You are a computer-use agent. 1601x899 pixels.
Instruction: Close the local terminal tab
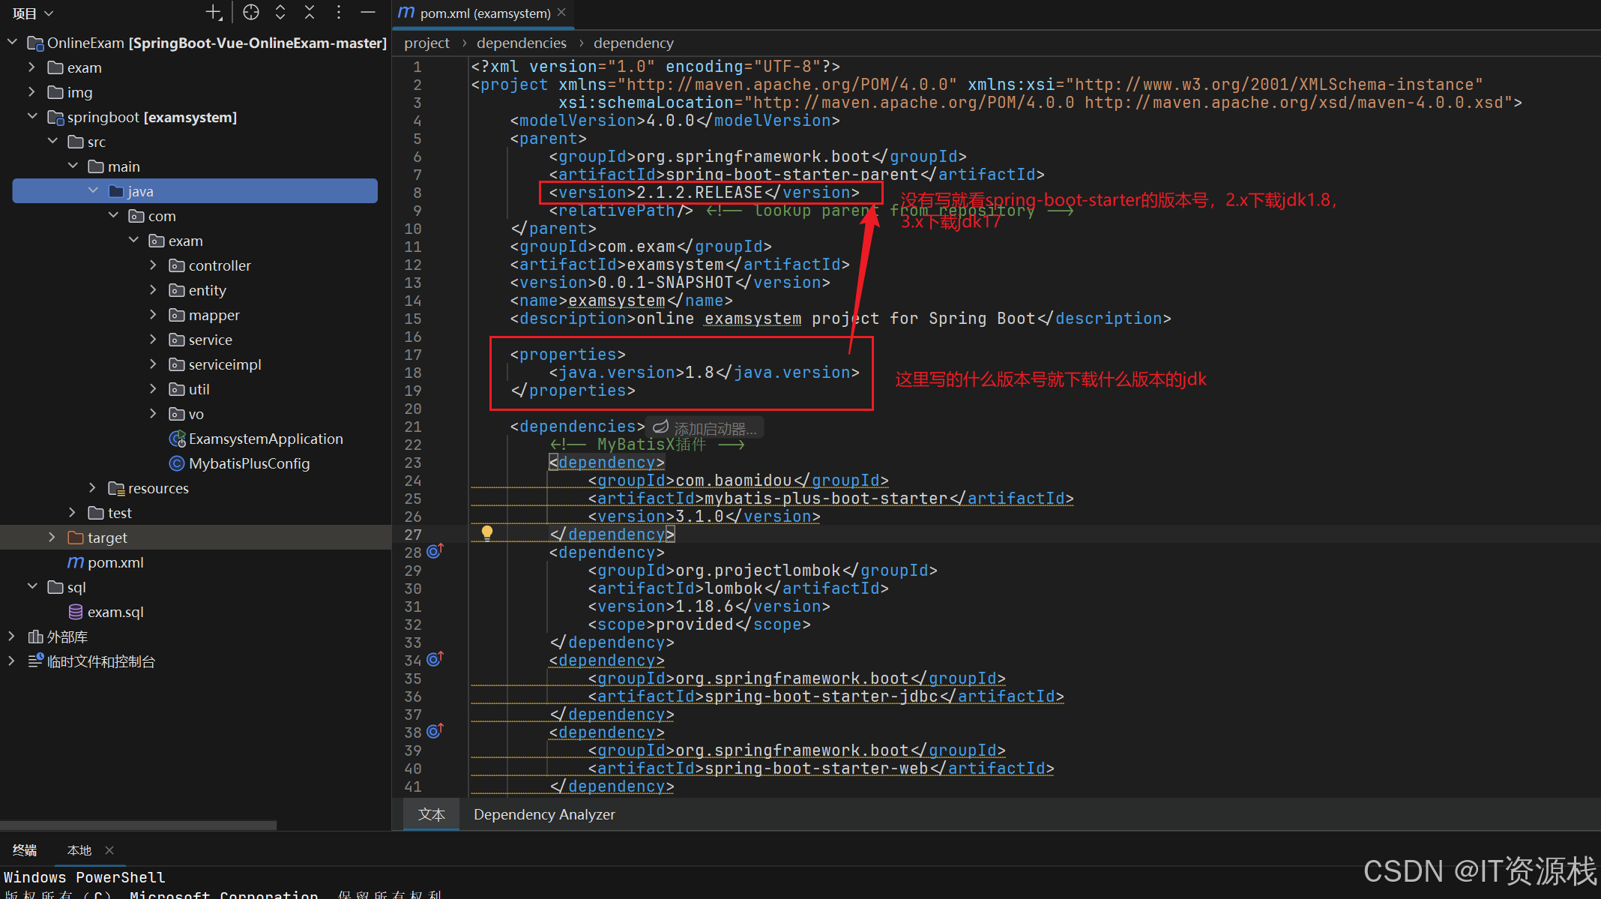click(x=109, y=850)
